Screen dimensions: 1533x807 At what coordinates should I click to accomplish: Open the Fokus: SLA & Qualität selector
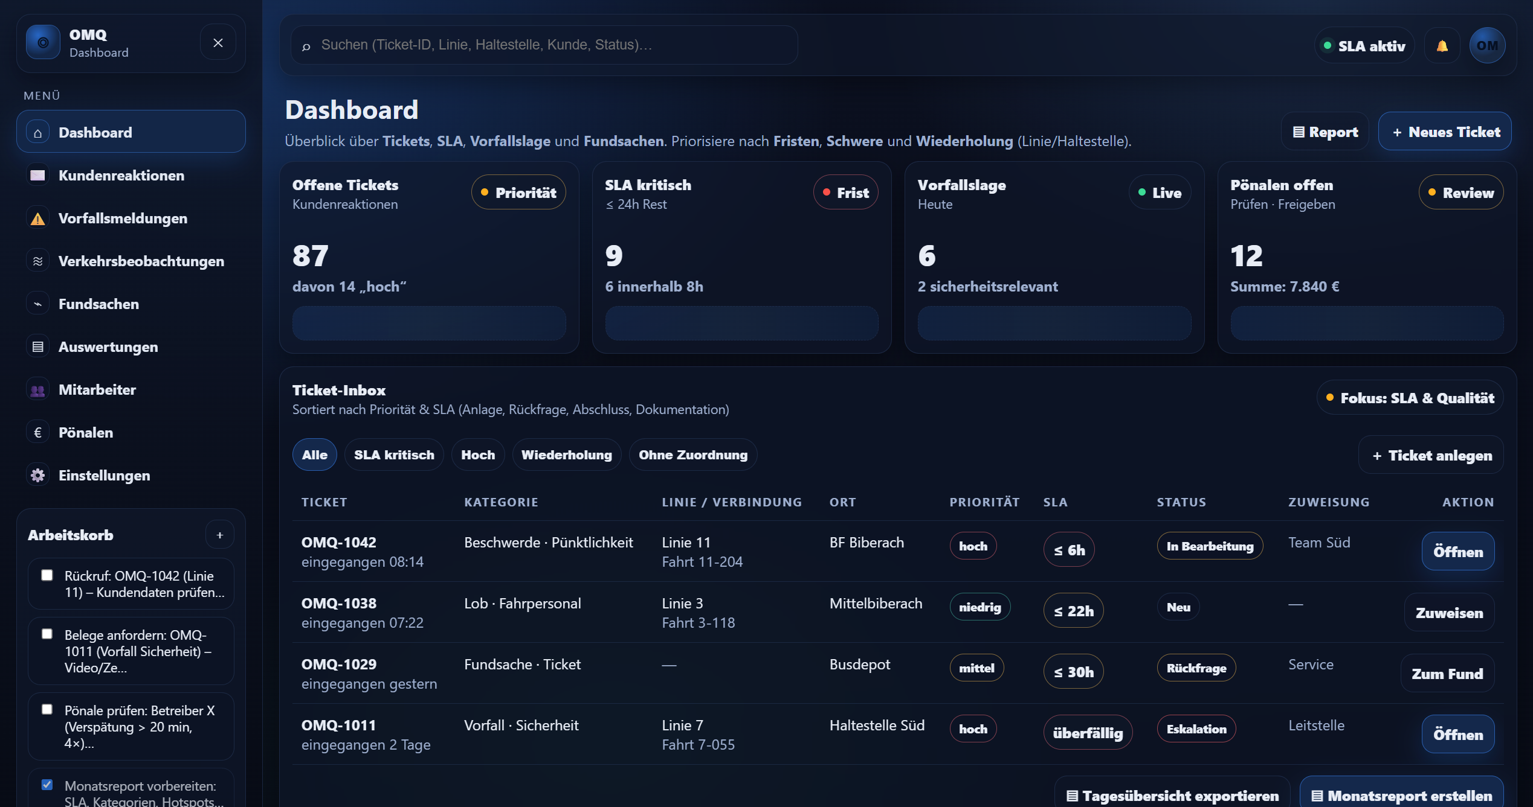pyautogui.click(x=1410, y=397)
